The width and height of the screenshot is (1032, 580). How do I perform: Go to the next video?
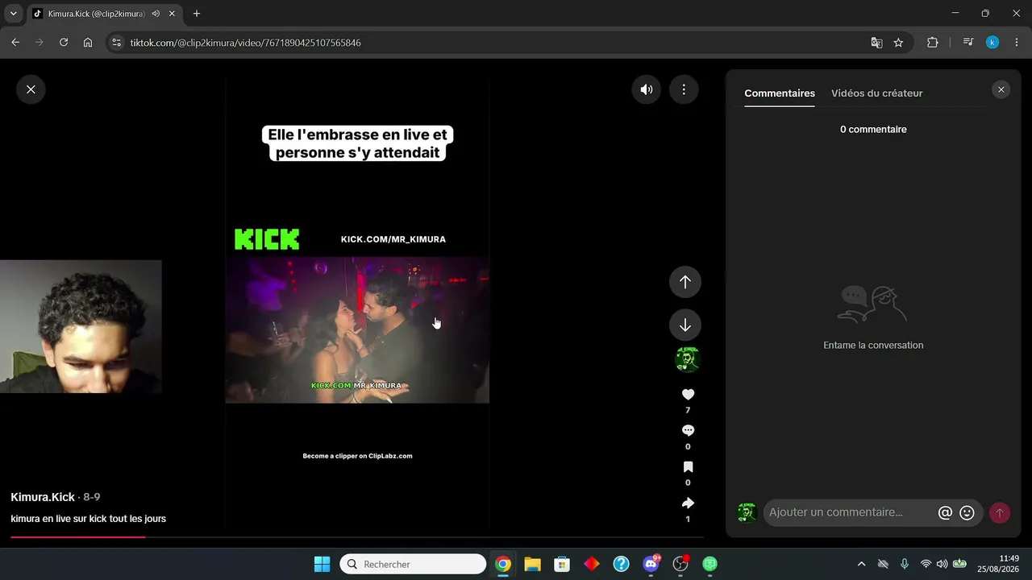[685, 325]
